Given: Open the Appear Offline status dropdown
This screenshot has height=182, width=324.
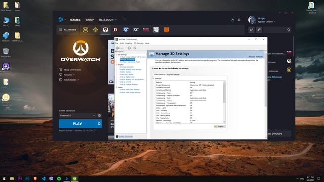Looking at the screenshot, I should click(266, 22).
